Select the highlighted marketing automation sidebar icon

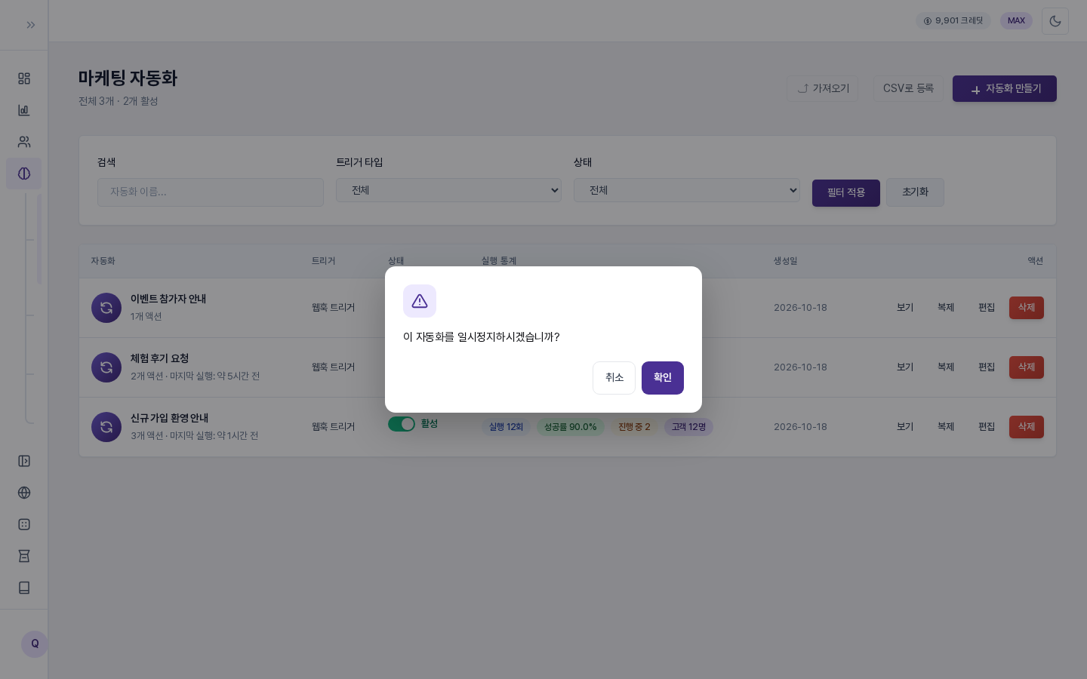[24, 174]
